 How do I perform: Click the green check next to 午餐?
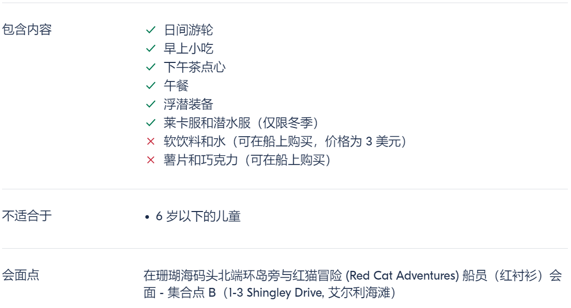pos(151,86)
